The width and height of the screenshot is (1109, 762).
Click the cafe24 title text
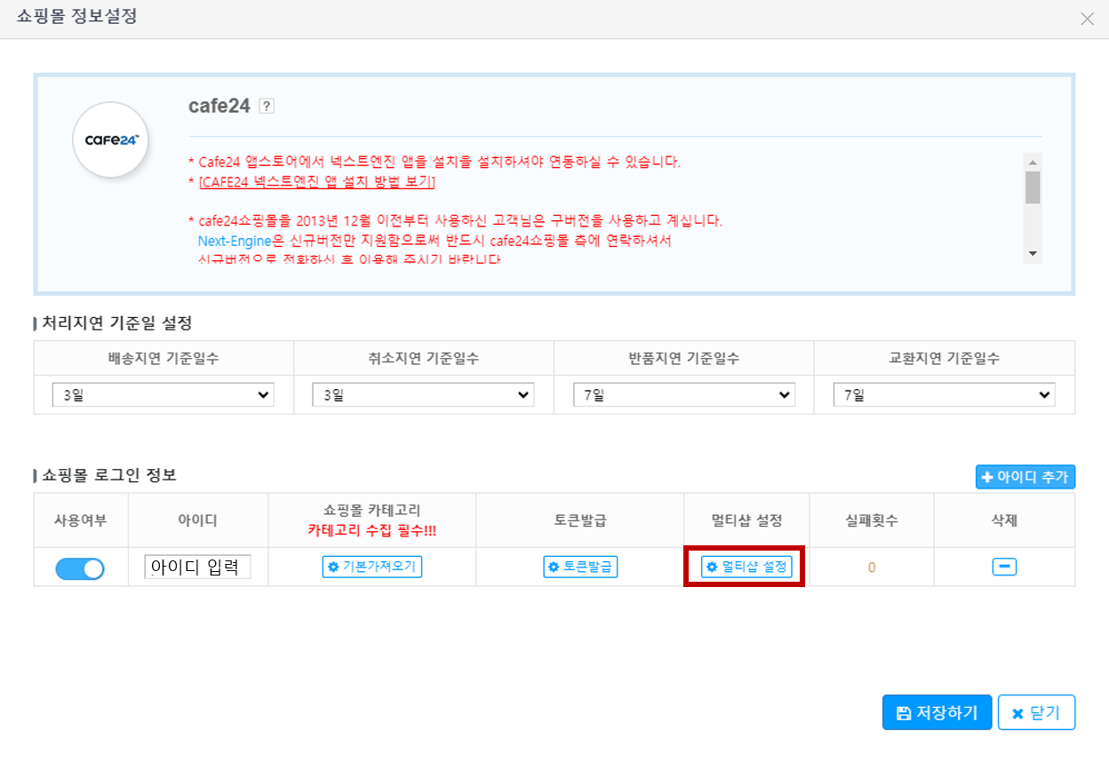click(x=219, y=106)
